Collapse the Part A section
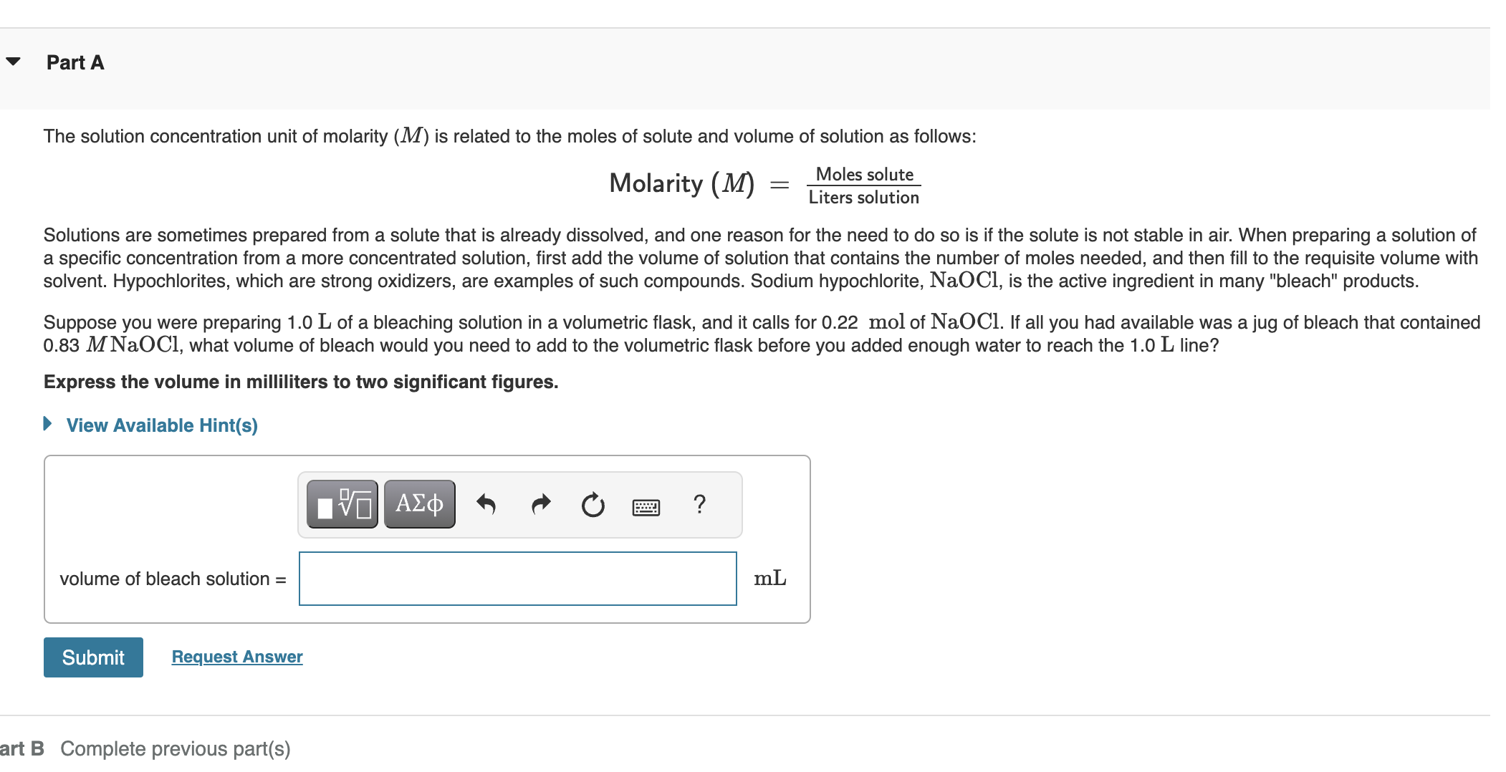 (x=13, y=61)
